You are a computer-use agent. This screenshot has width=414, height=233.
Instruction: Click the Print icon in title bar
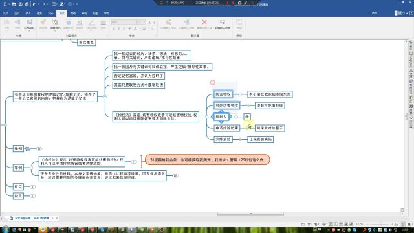point(27,5)
